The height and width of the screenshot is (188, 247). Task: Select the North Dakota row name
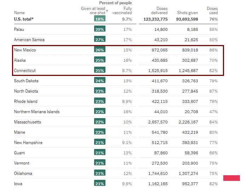[x=26, y=91]
